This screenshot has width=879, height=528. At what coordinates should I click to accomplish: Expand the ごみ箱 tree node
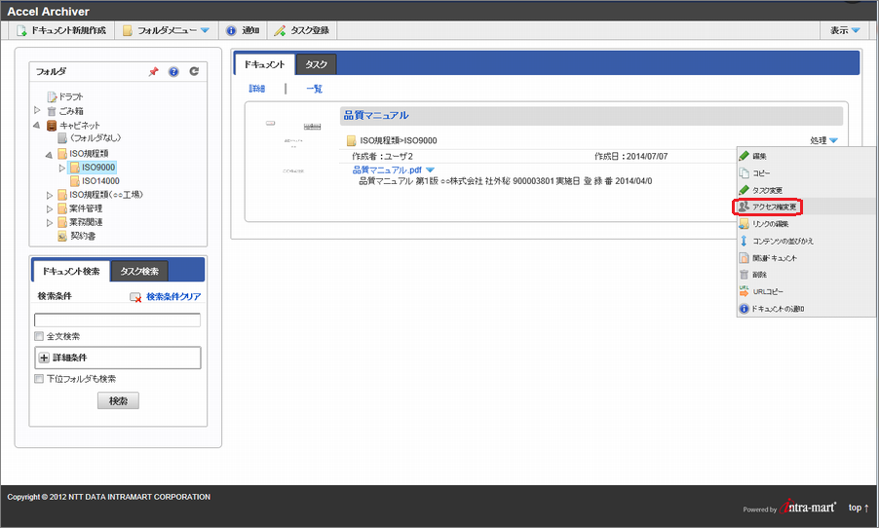[38, 110]
